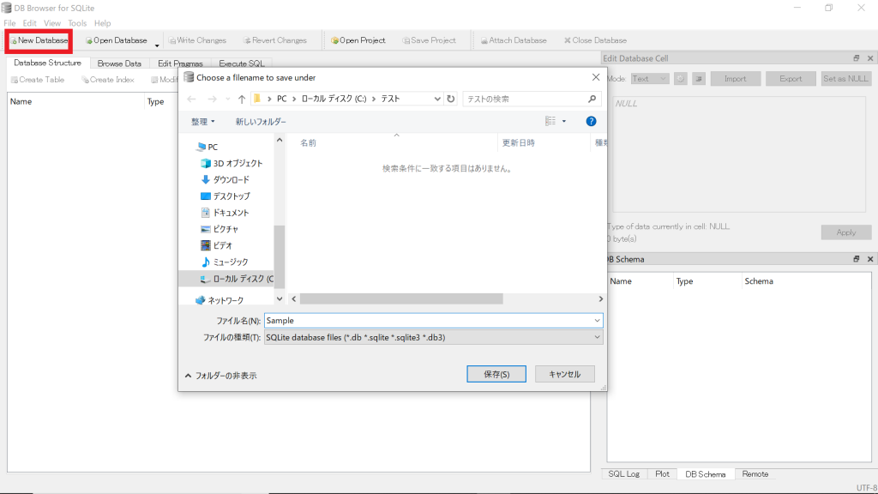
Task: Open the 整理 organize dropdown menu
Action: [203, 122]
